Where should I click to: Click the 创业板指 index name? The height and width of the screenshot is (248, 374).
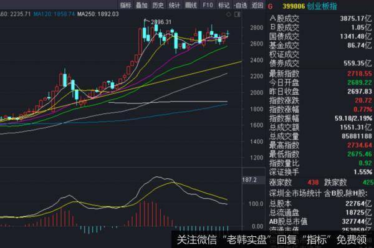click(322, 6)
